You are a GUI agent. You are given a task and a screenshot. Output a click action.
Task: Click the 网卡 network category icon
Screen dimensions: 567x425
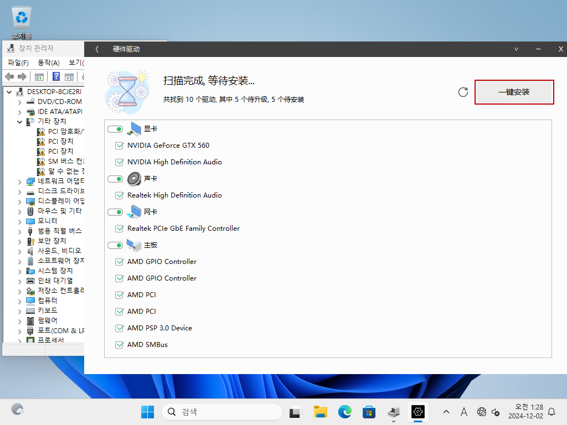[134, 212]
